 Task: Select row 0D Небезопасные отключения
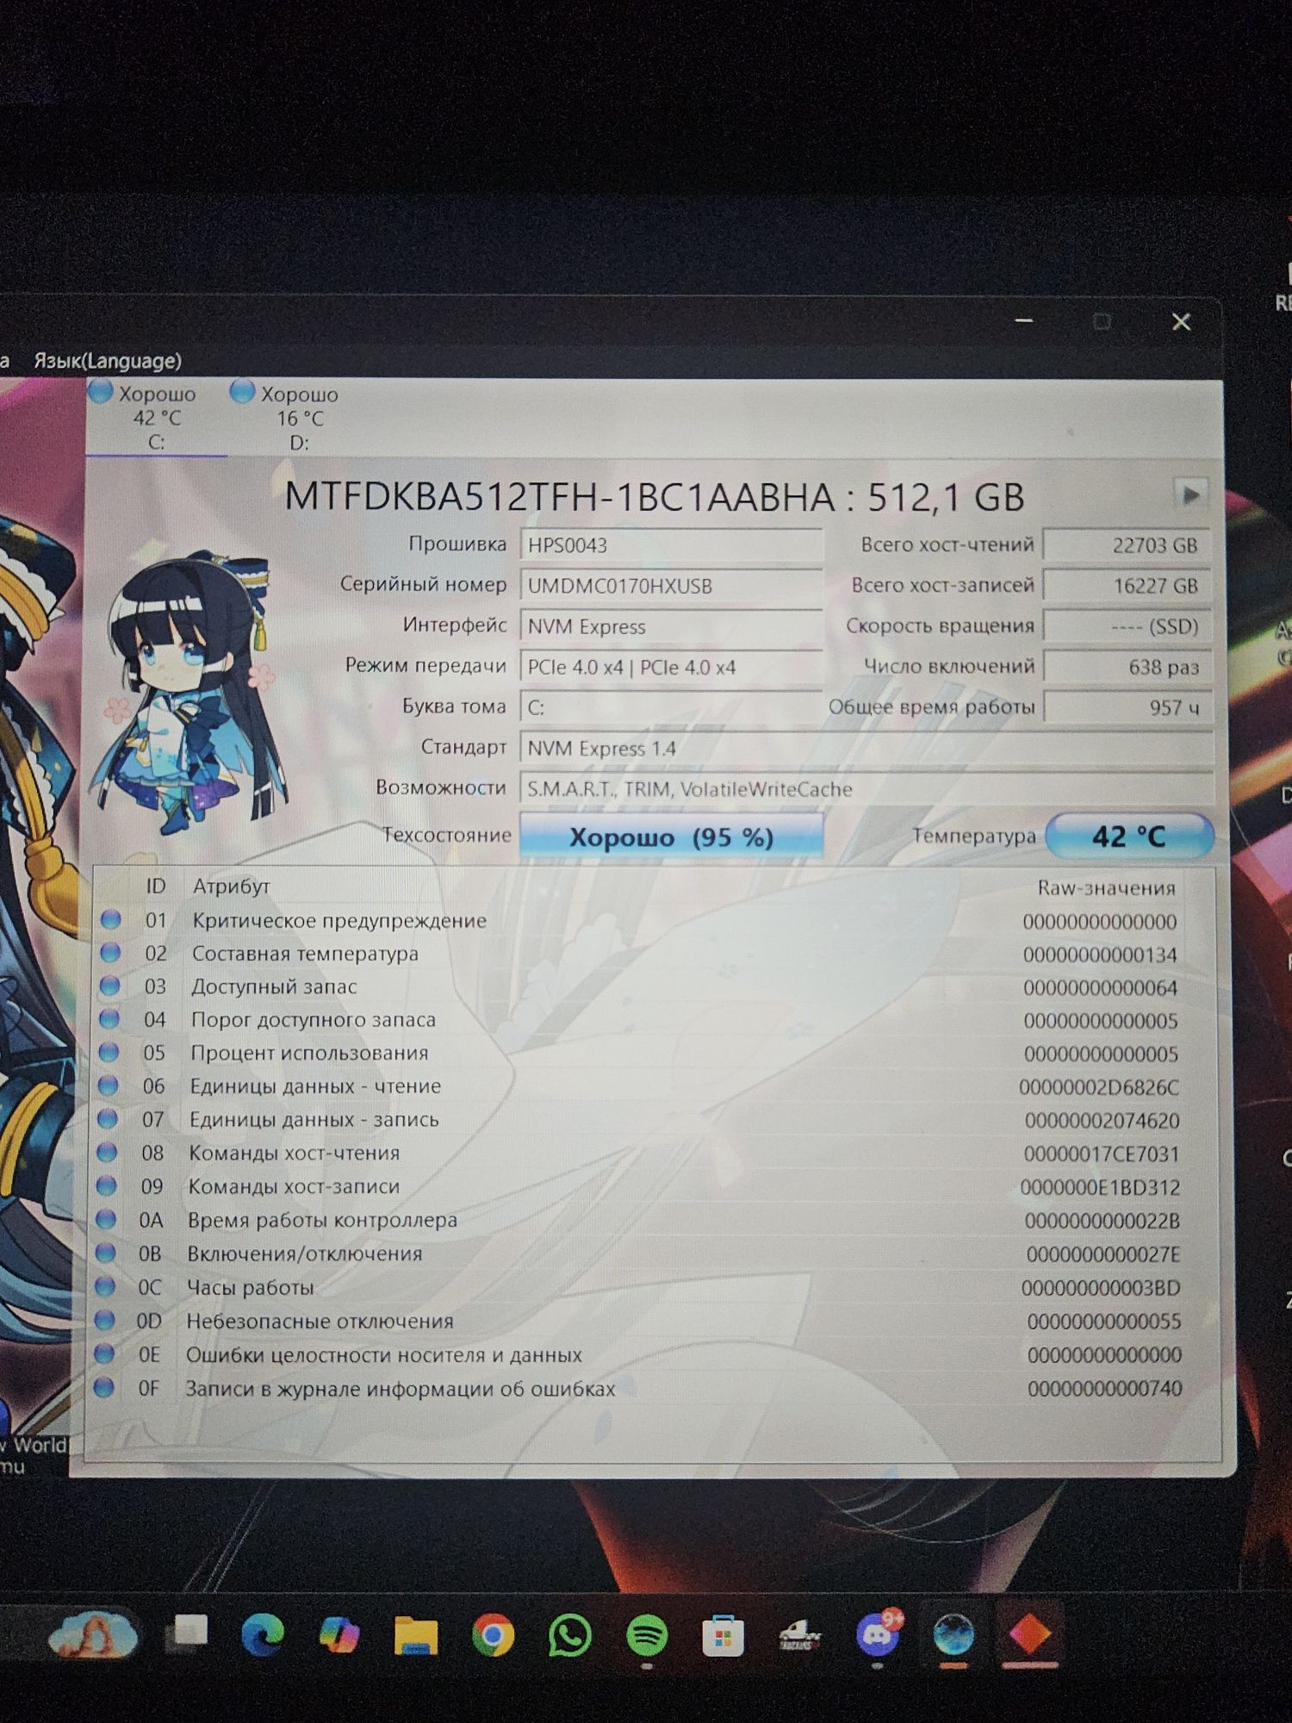coord(655,1322)
